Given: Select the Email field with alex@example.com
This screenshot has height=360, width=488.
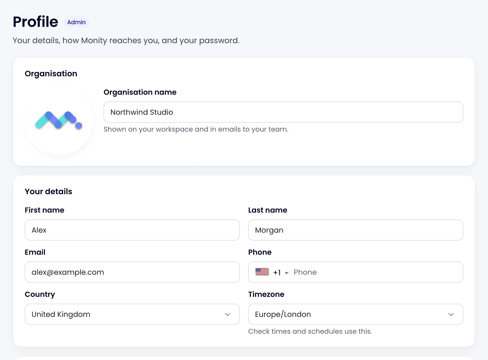Looking at the screenshot, I should (132, 272).
